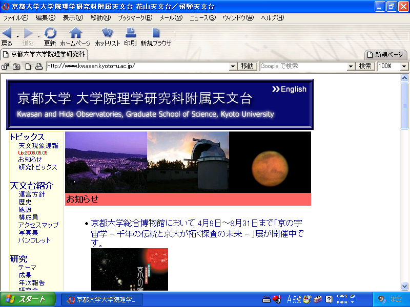Click the 京都大学大学院理学 taskbar button
The height and width of the screenshot is (307, 410).
point(102,299)
